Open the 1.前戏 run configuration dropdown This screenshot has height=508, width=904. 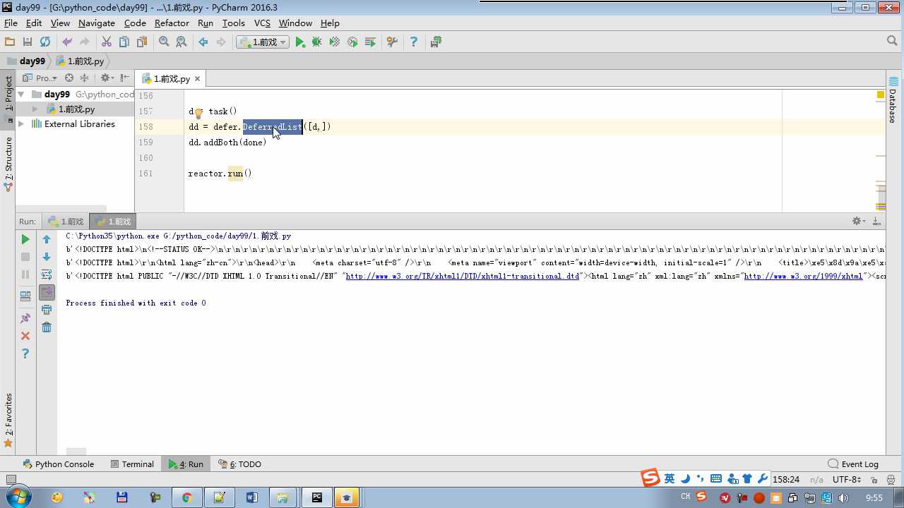(263, 42)
